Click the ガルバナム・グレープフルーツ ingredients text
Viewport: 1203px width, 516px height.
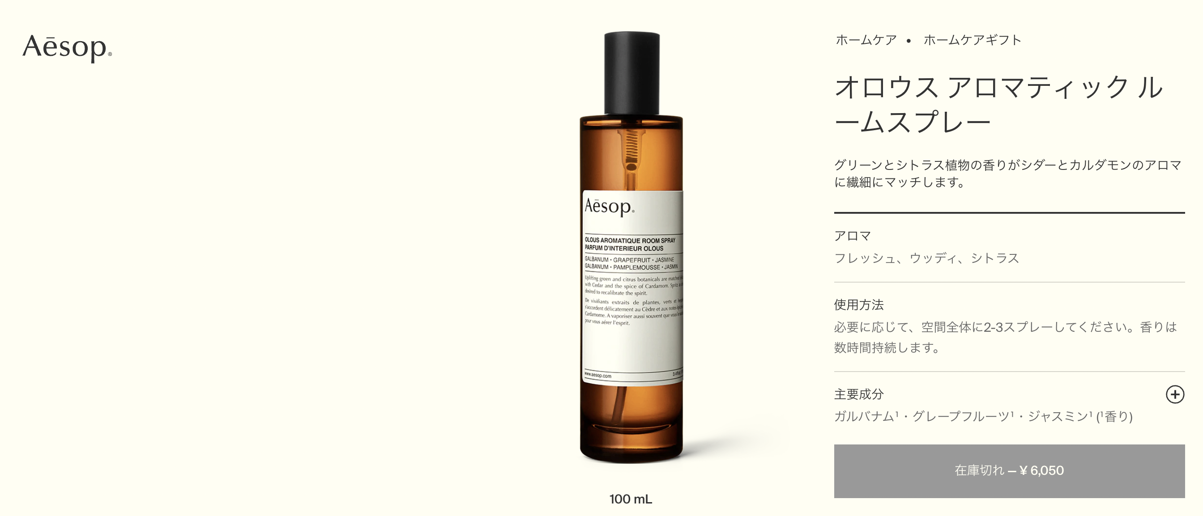[x=983, y=416]
